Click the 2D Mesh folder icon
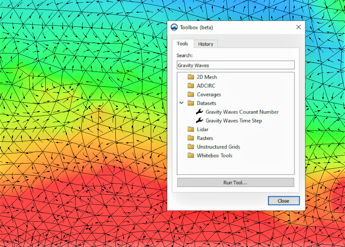This screenshot has height=247, width=345. tap(191, 77)
